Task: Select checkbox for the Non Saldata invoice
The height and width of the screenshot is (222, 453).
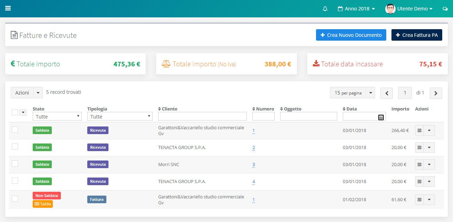Action: coord(15,199)
